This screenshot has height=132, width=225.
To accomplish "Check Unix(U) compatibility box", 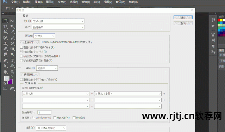I will 74,118.
